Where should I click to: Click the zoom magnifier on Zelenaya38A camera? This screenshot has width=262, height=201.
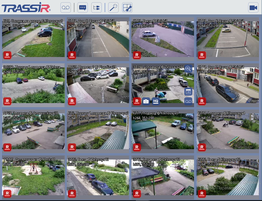(188, 69)
